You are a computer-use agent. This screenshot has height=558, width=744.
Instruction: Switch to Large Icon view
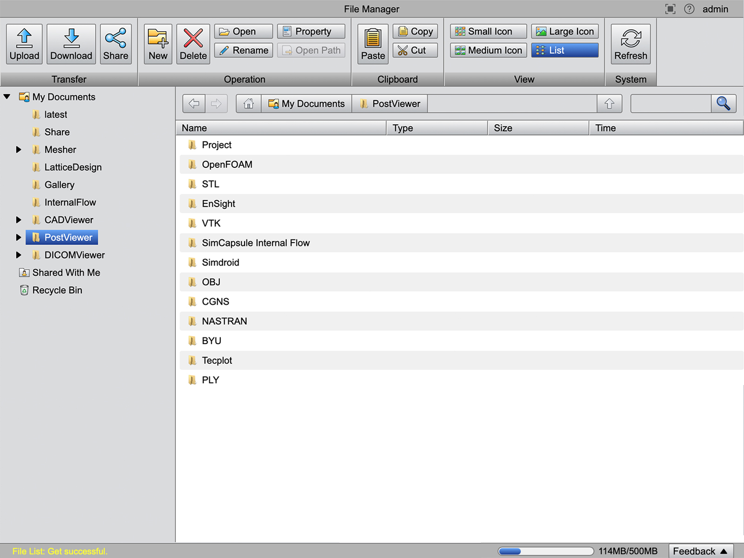click(565, 31)
